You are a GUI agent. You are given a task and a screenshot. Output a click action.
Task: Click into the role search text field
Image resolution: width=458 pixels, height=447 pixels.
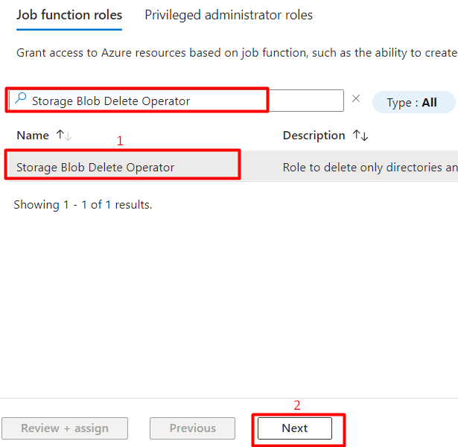176,101
